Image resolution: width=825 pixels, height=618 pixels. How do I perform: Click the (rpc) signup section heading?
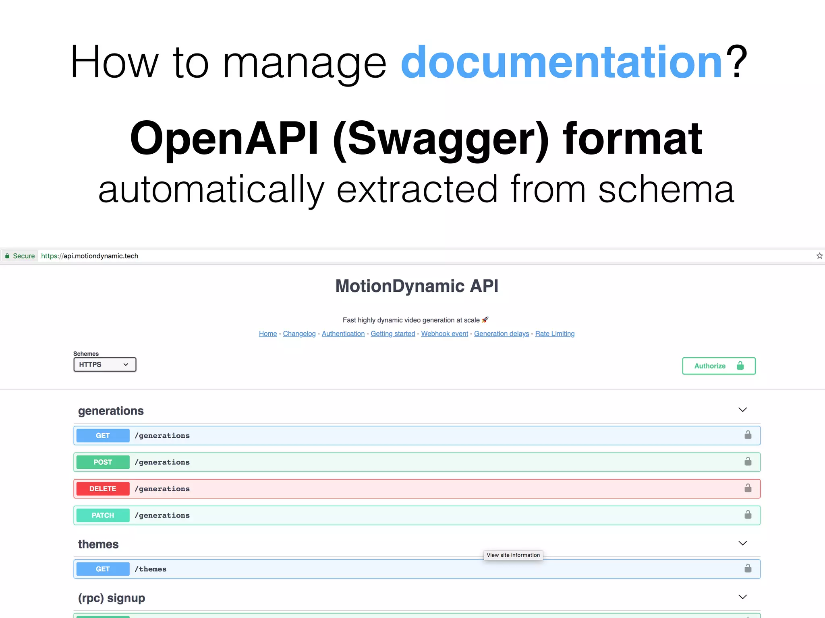[x=112, y=598]
